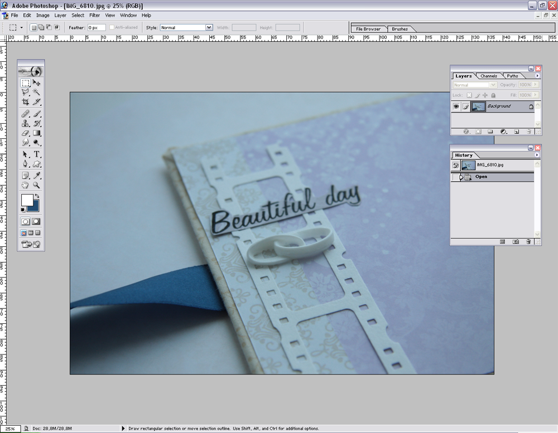Click the Adobe Online eye graphic atop toolbox
Viewport: 558px width, 433px height.
tap(31, 71)
